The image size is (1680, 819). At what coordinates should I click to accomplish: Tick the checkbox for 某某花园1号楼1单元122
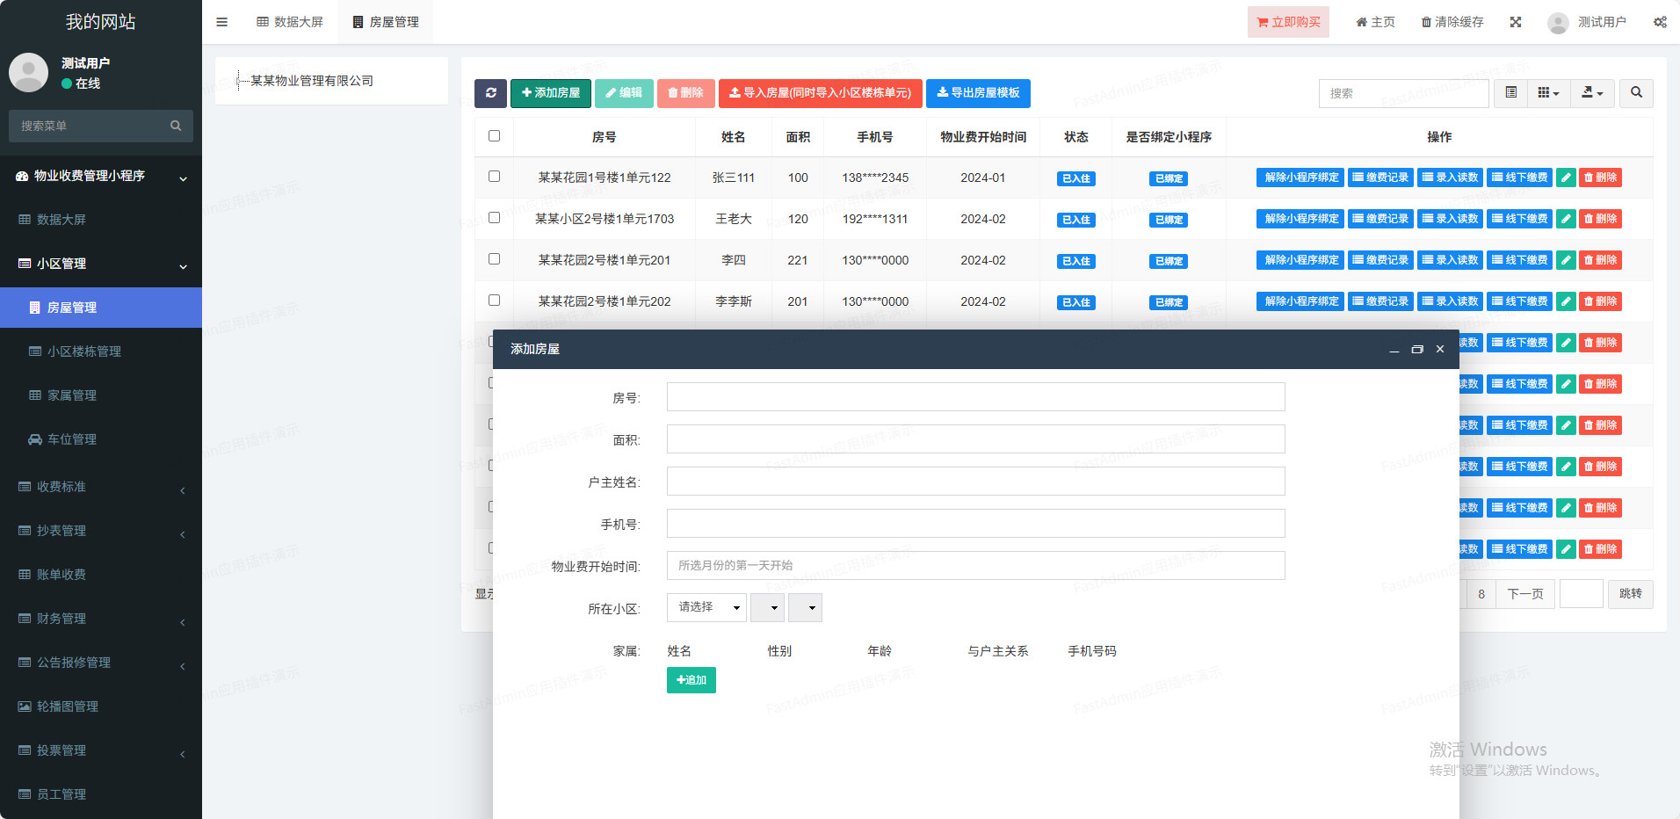click(494, 177)
